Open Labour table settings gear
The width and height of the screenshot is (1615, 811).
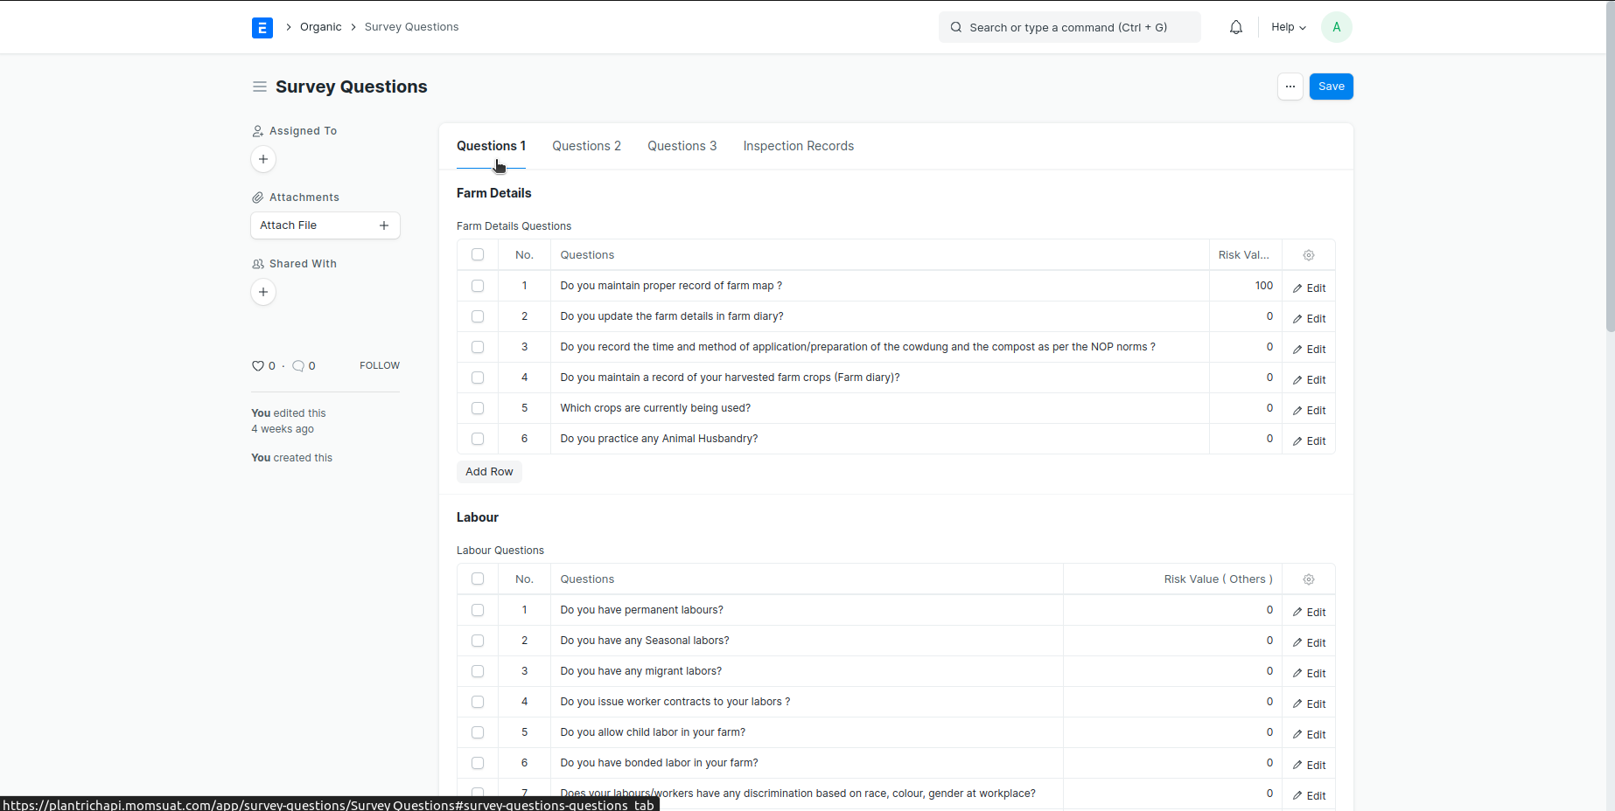[1308, 579]
